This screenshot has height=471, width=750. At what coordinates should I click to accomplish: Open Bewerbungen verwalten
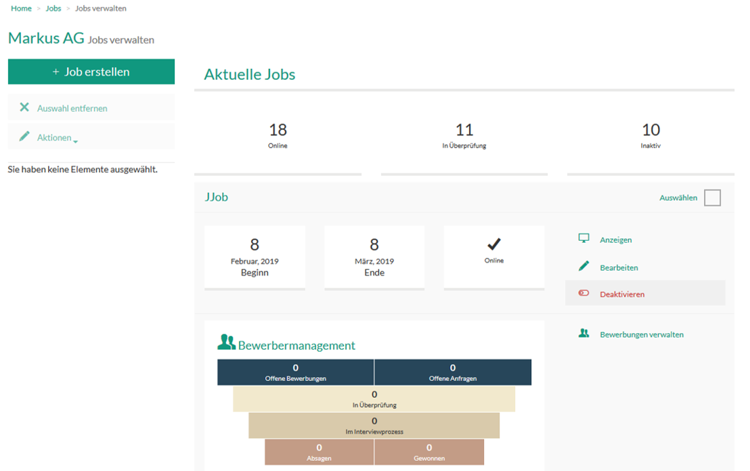point(642,334)
